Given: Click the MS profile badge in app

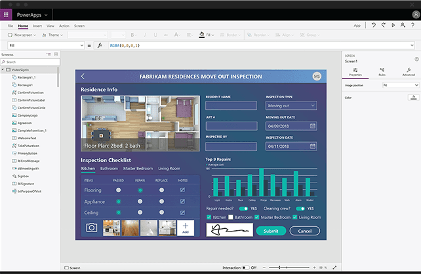Looking at the screenshot, I should tap(317, 77).
